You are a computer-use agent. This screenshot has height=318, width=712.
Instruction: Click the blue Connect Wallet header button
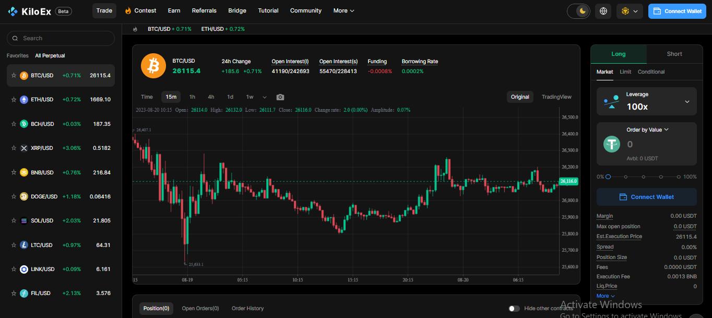pos(677,11)
